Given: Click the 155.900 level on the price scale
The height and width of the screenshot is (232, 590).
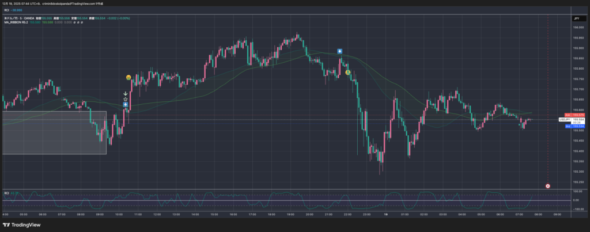Looking at the screenshot, I should (578, 48).
